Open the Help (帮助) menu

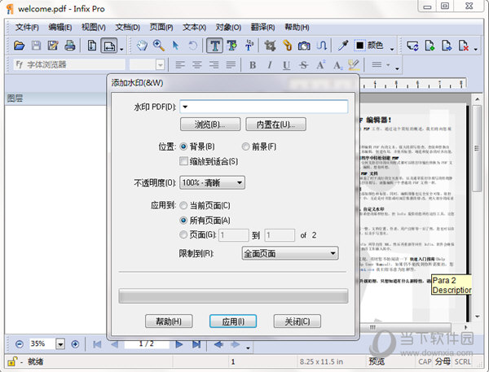tap(297, 28)
